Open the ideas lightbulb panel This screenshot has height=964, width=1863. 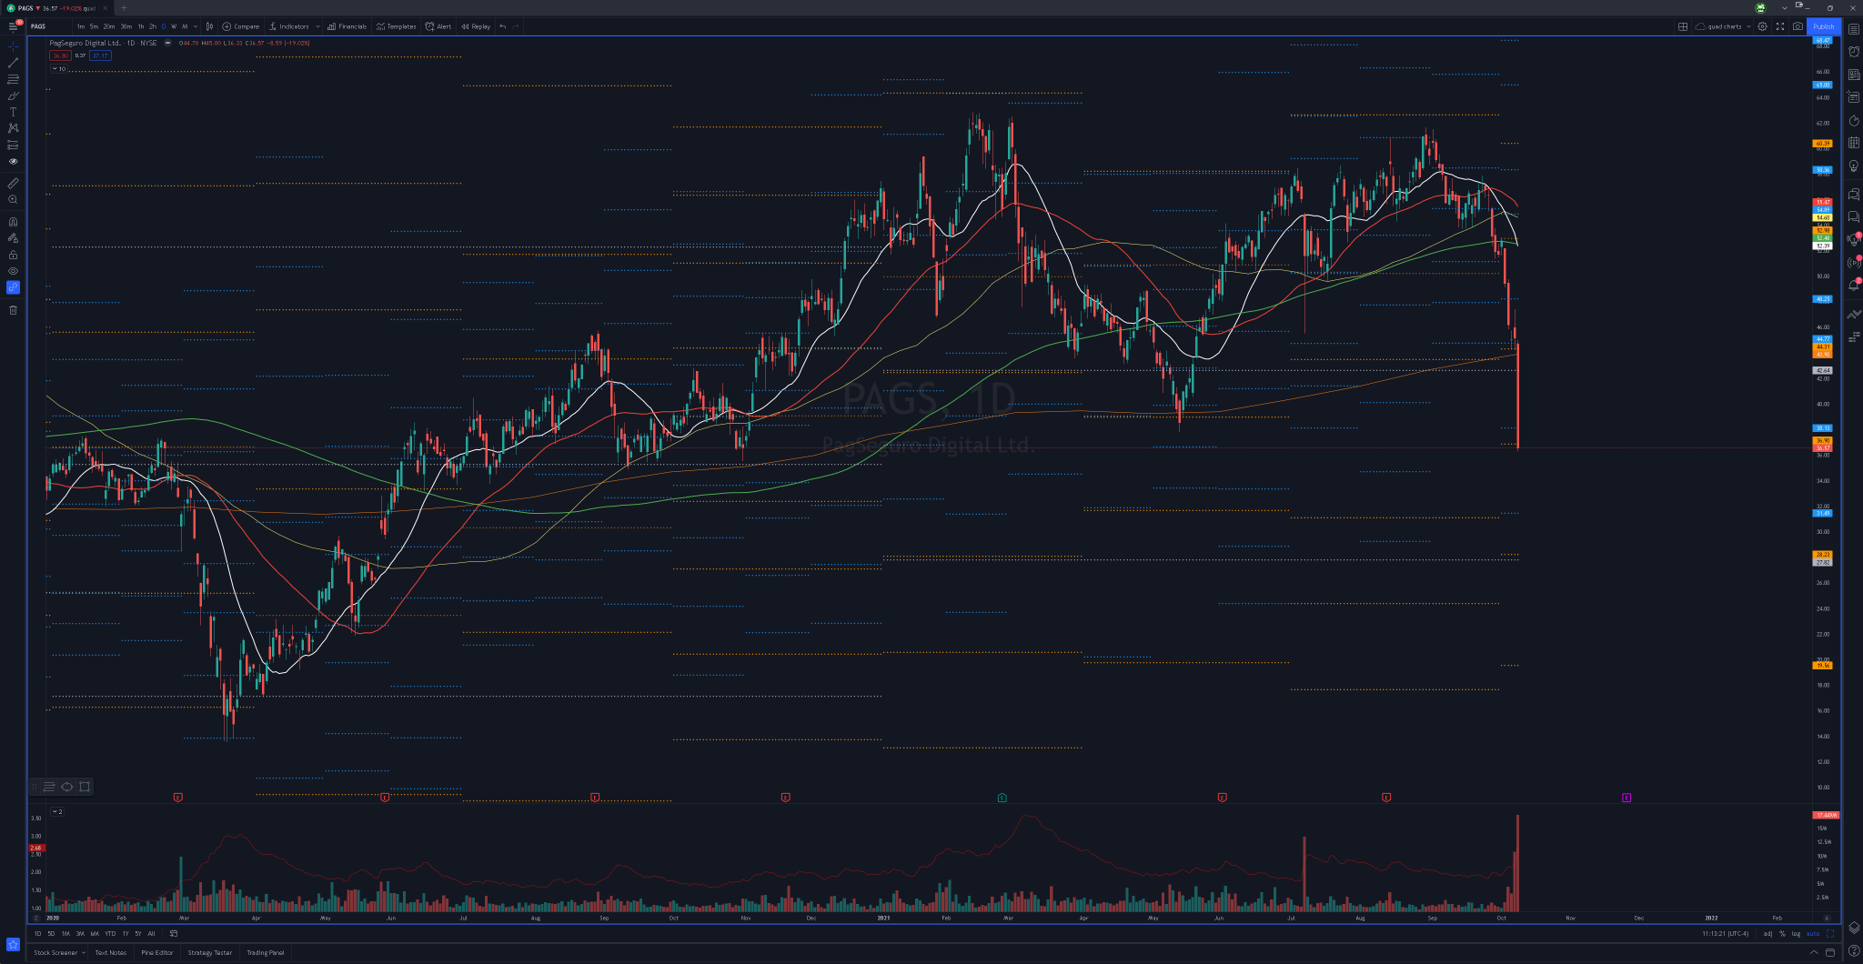point(1854,166)
